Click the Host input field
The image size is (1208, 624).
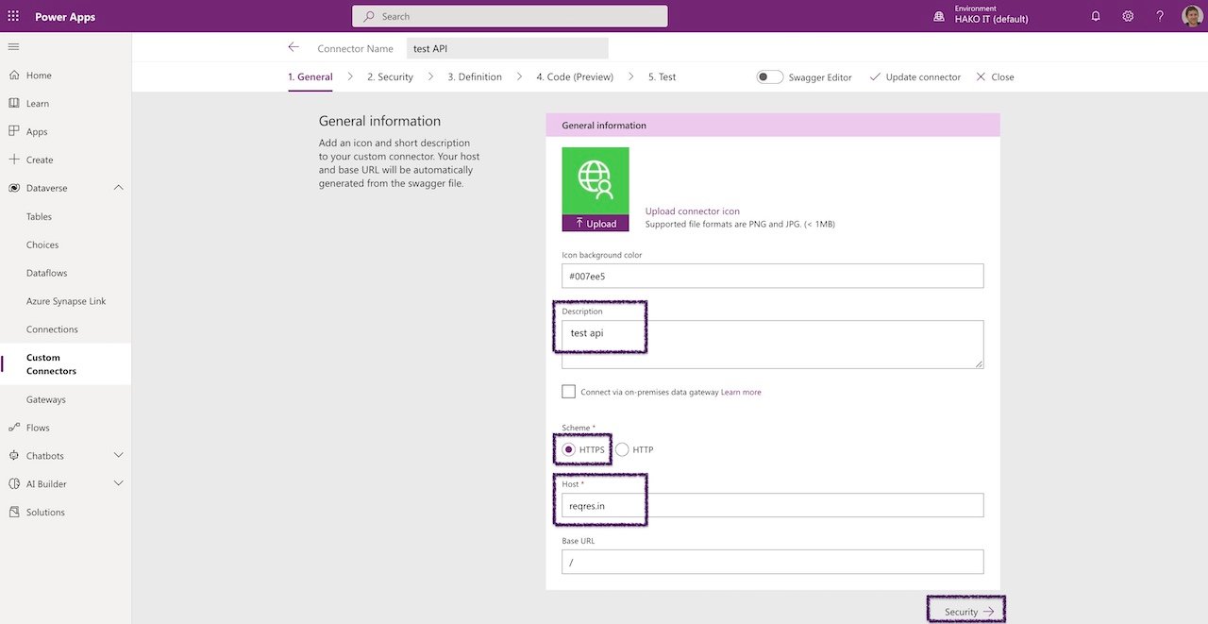click(772, 505)
